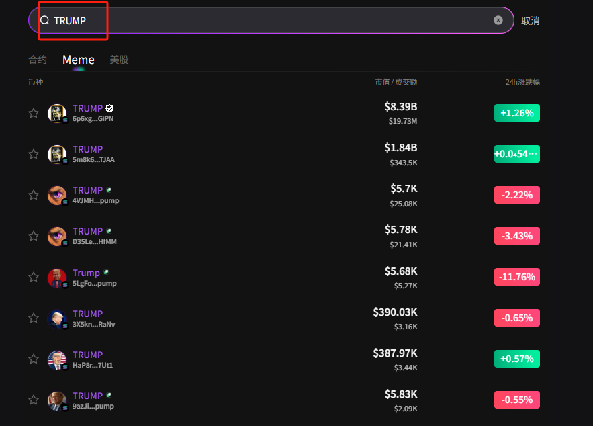Click eye avatar of 4VJMH...pump token
The width and height of the screenshot is (593, 426).
(57, 196)
